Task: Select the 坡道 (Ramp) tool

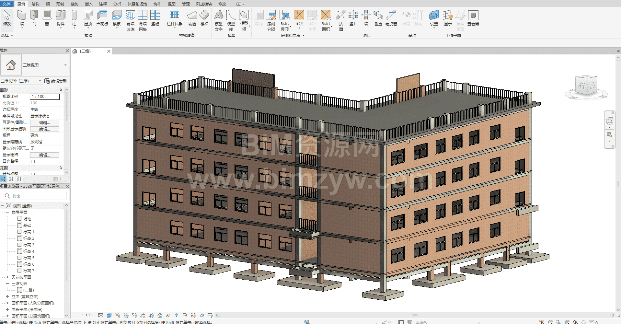Action: click(x=192, y=18)
